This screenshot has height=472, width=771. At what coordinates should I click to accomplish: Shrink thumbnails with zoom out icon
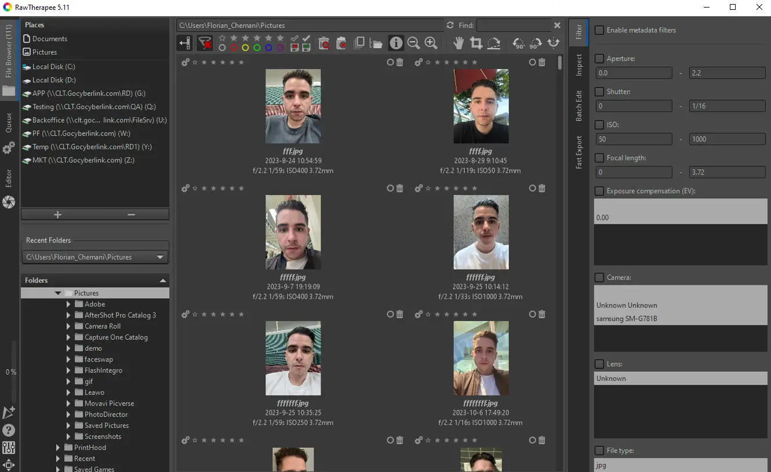pyautogui.click(x=413, y=43)
